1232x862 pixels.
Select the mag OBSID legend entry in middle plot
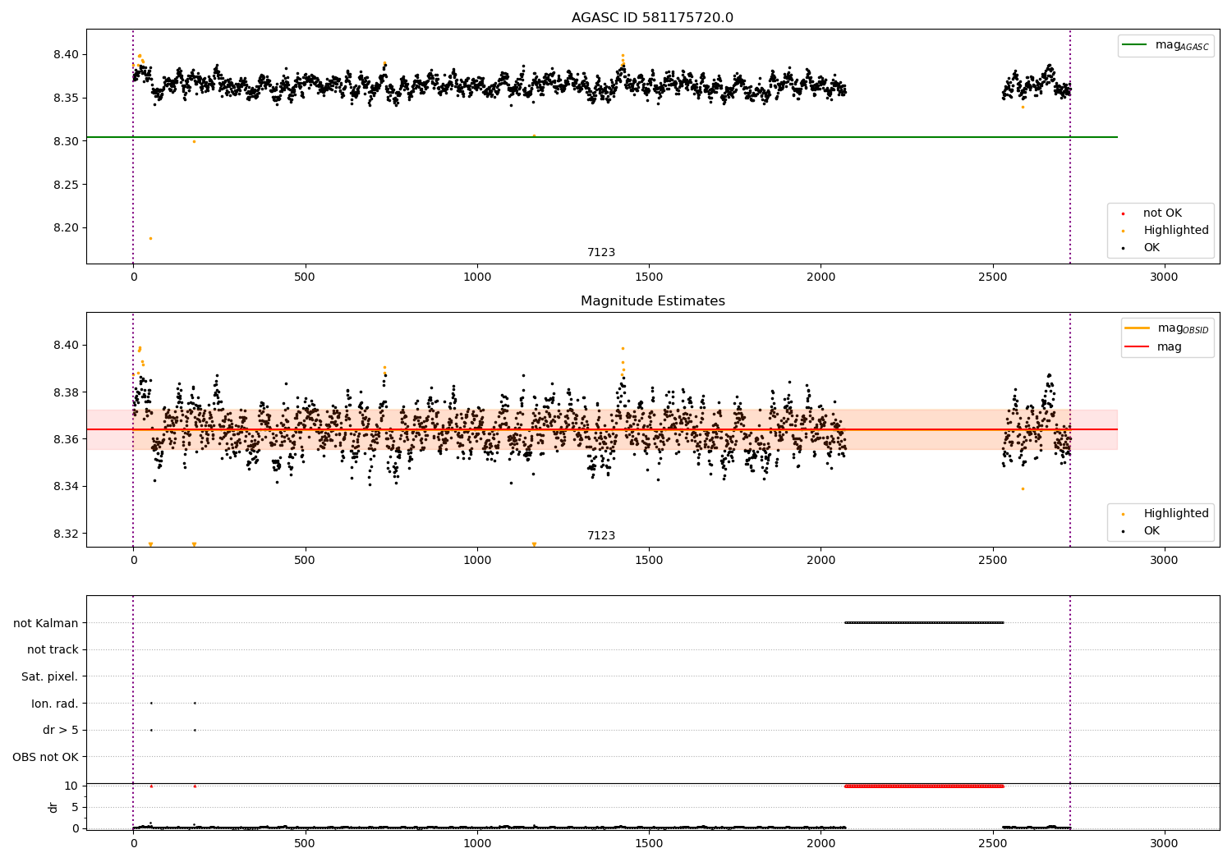pyautogui.click(x=1167, y=328)
